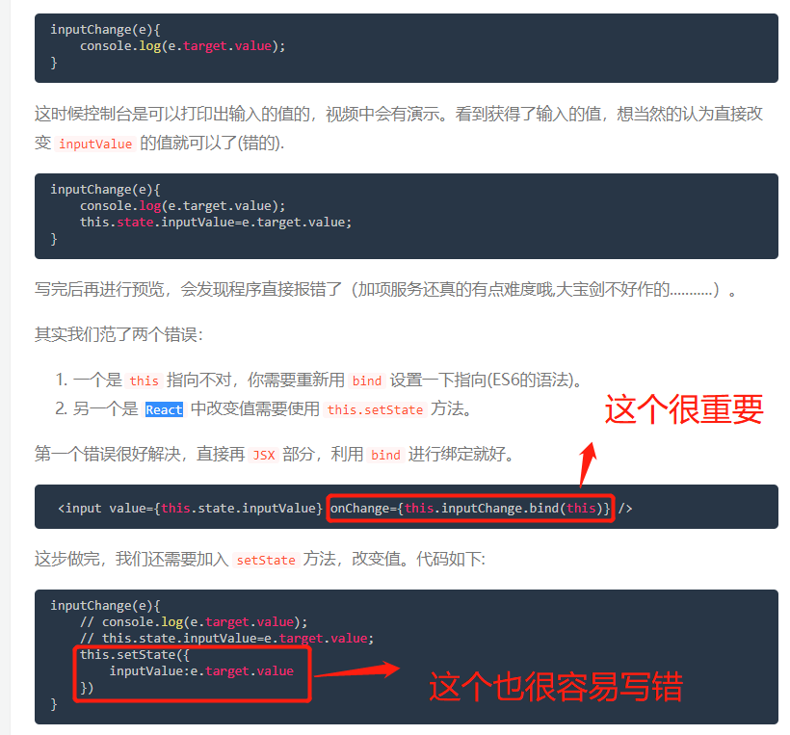Image resolution: width=790 pixels, height=735 pixels.
Task: Click the first inputChange code block
Action: [x=407, y=48]
